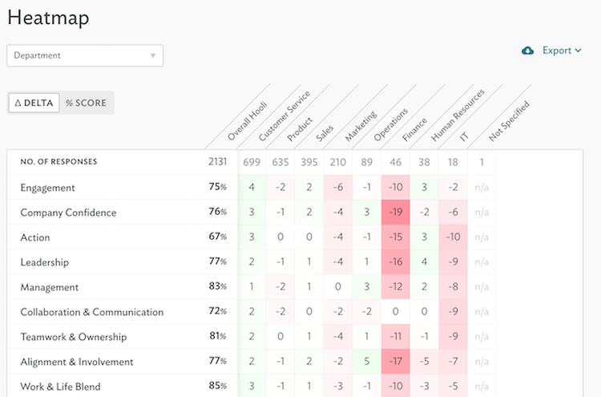
Task: Click Company Confidence -19 Operations cell
Action: [395, 213]
